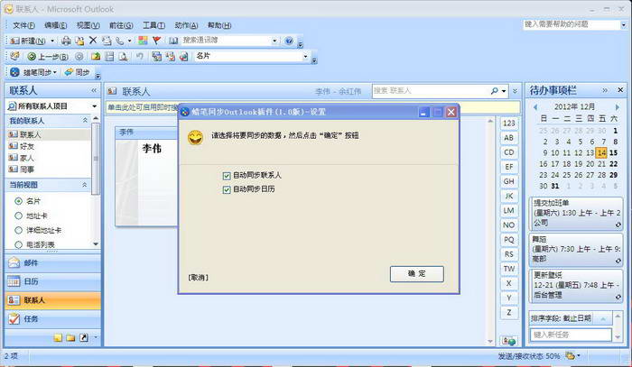Click the Print icon in toolbar
The width and height of the screenshot is (632, 367).
[66, 41]
